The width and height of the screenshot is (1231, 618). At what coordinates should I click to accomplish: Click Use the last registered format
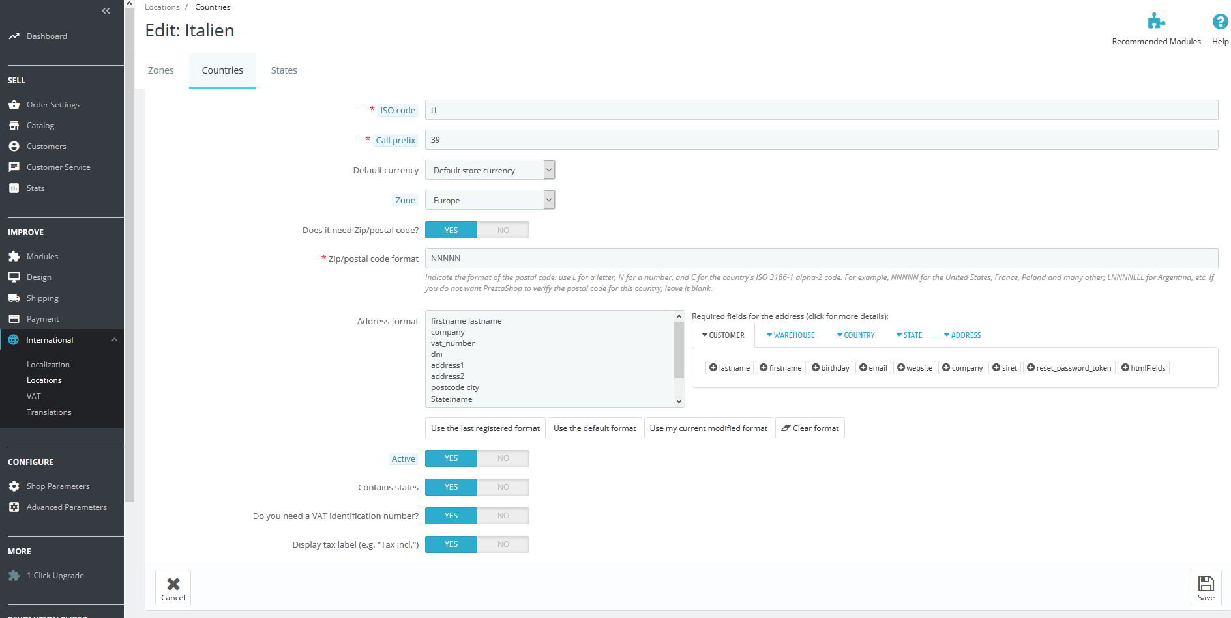pos(486,428)
